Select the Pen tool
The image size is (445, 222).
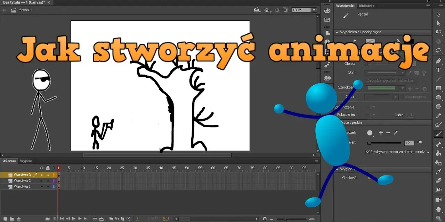pyautogui.click(x=438, y=61)
